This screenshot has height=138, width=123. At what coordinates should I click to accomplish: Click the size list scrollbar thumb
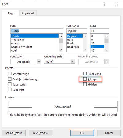click(106, 41)
